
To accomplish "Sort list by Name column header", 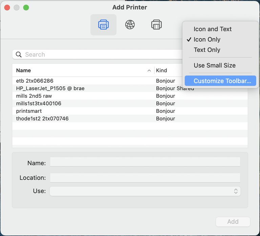I will click(24, 71).
